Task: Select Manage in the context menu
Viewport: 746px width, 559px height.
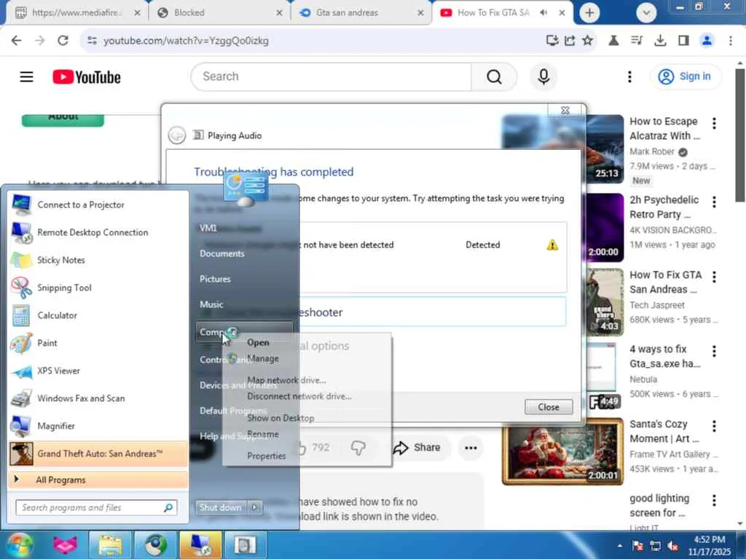Action: pos(262,358)
